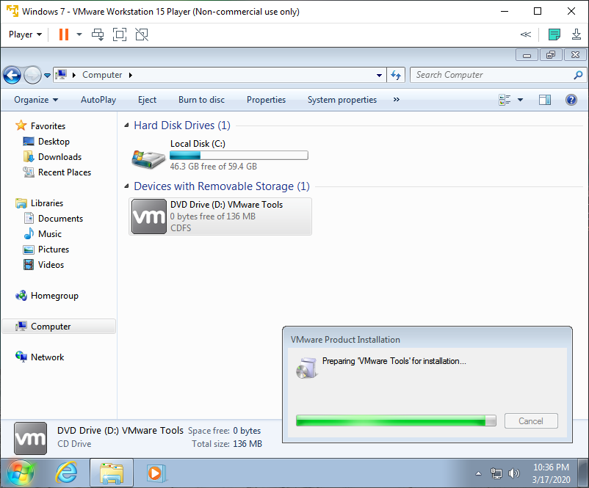The width and height of the screenshot is (589, 488).
Task: Open Explorer help
Action: 571,100
